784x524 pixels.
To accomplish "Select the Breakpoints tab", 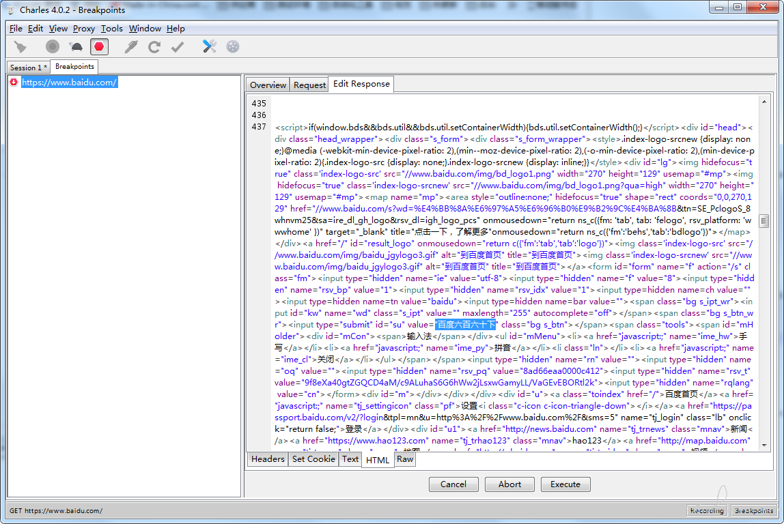I will [x=74, y=66].
